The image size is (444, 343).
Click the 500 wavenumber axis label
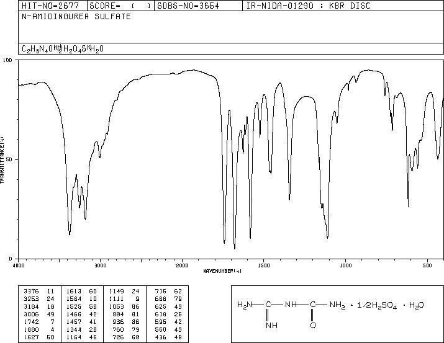click(428, 265)
